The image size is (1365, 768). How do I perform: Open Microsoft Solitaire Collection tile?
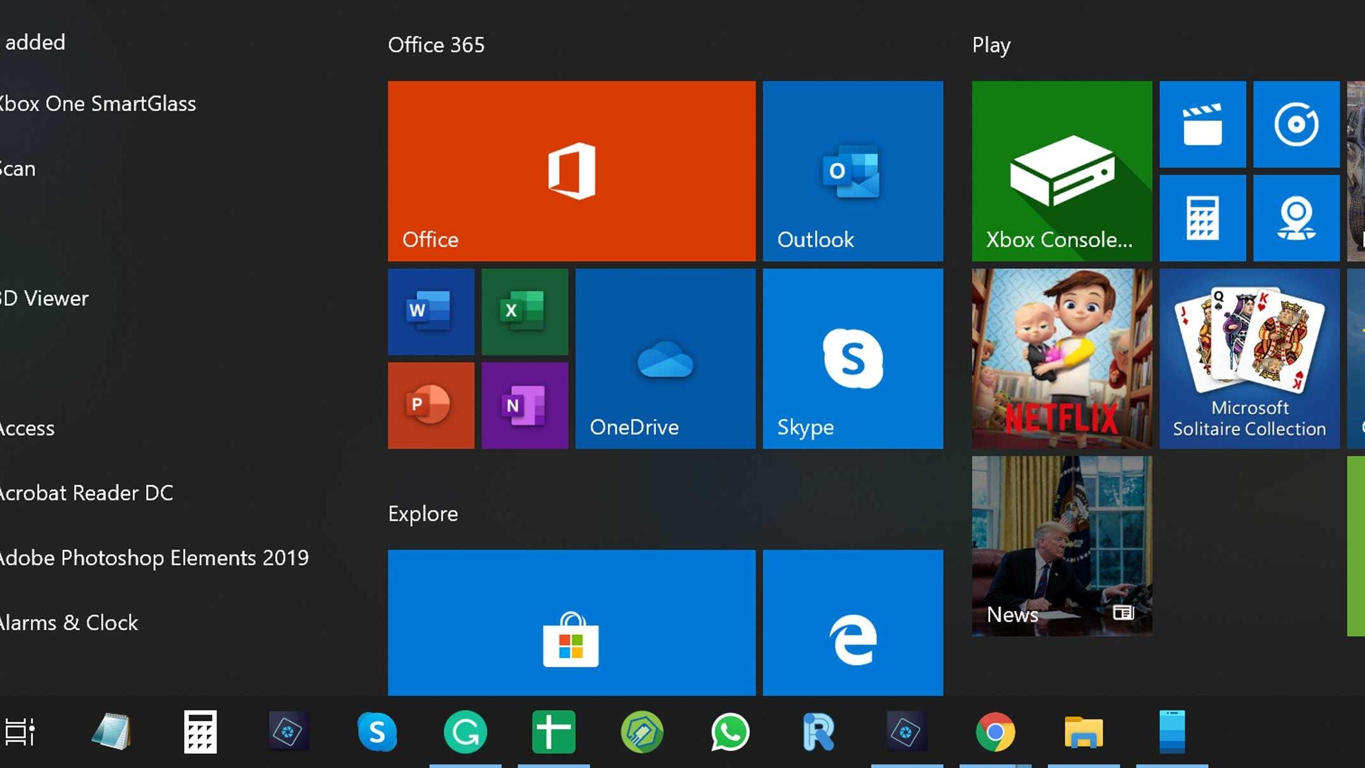click(x=1250, y=358)
